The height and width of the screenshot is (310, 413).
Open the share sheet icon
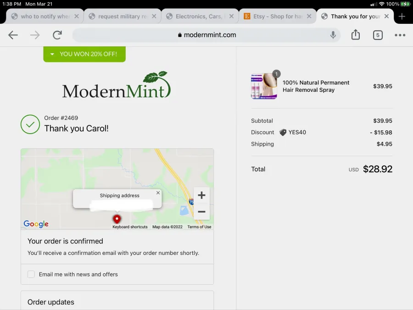point(356,34)
